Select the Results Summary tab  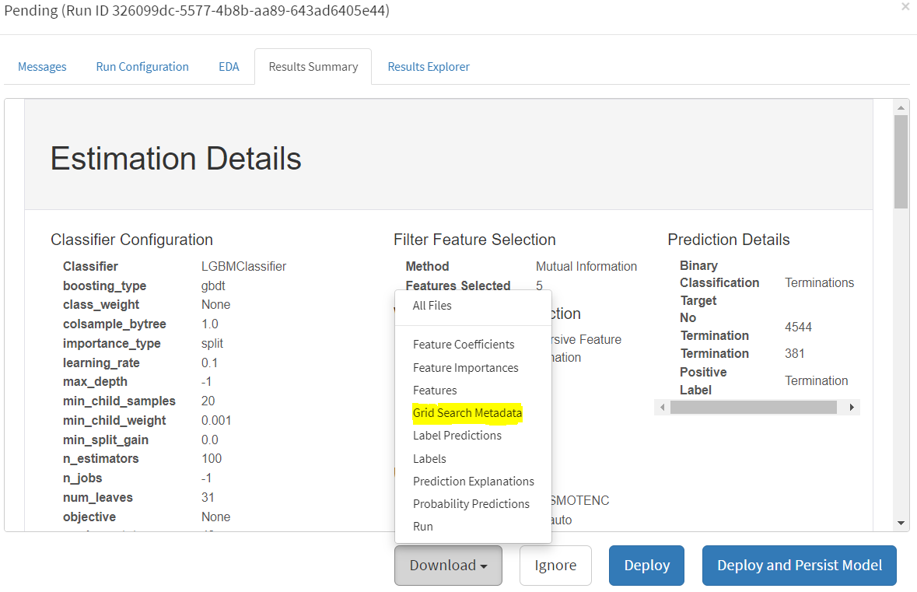tap(313, 67)
